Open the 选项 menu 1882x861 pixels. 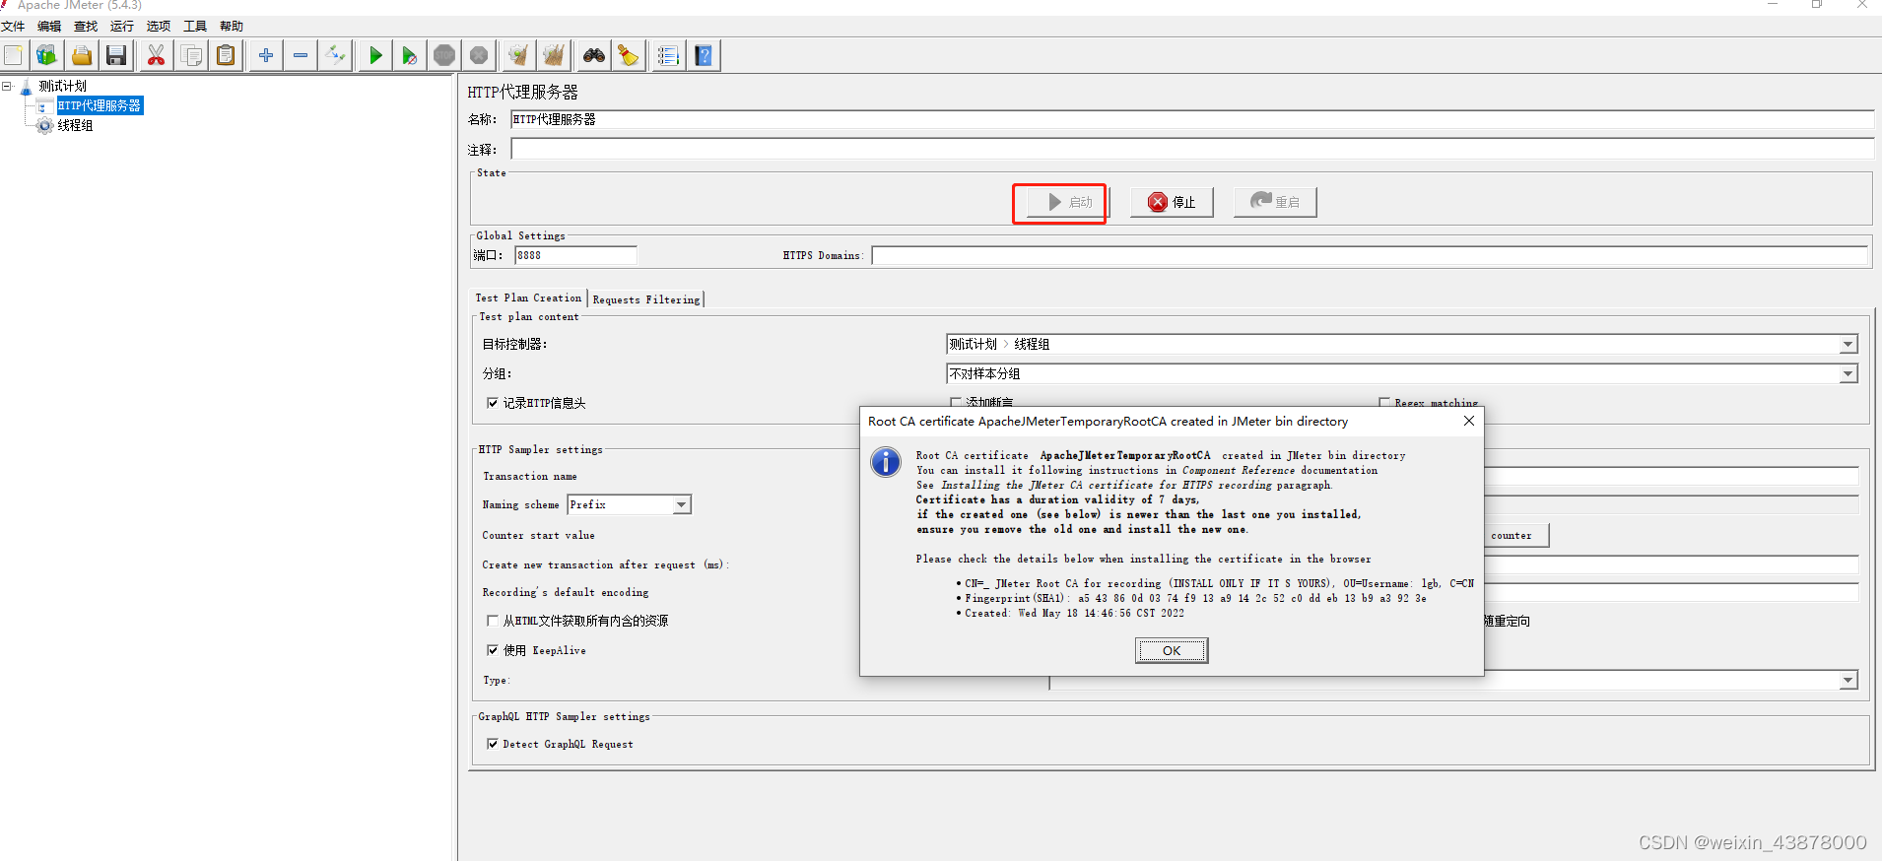pyautogui.click(x=159, y=26)
